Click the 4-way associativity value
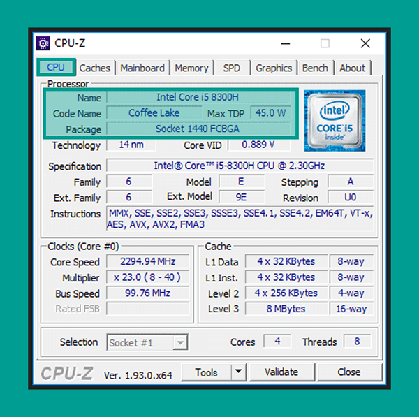Viewport: 419px width, 417px height. [x=351, y=293]
